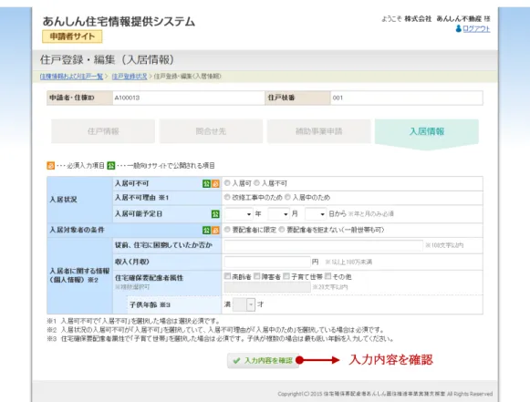Click the 従前、住宅に困窮していたか否か text field
530x402 pixels.
click(324, 245)
